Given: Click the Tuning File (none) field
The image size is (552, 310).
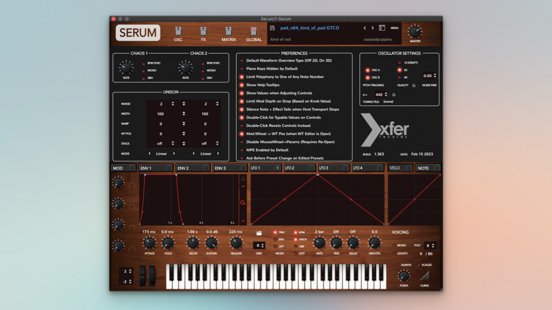Looking at the screenshot, I should (x=388, y=102).
